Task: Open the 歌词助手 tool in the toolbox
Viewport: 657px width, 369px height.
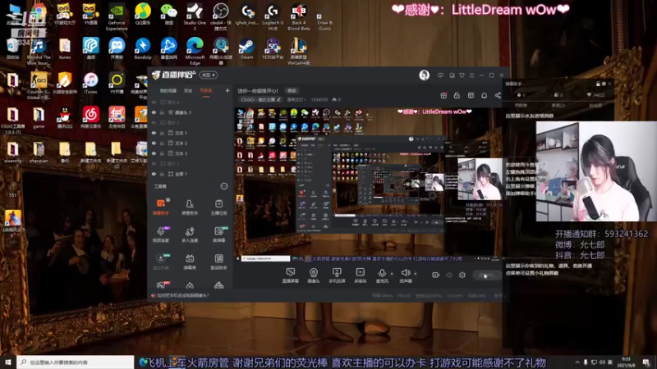Action: (x=218, y=262)
